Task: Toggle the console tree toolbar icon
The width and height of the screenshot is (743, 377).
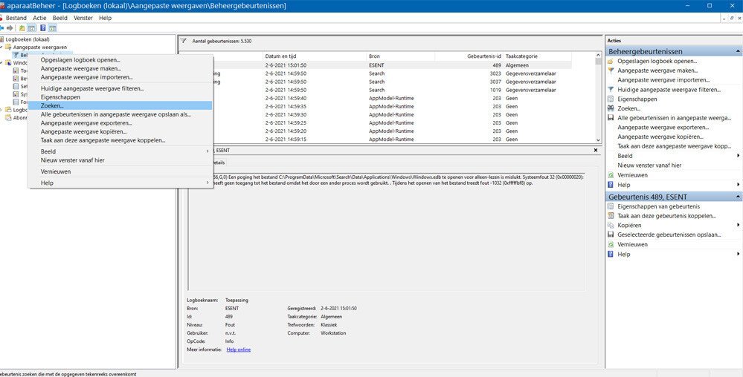Action: (x=30, y=28)
